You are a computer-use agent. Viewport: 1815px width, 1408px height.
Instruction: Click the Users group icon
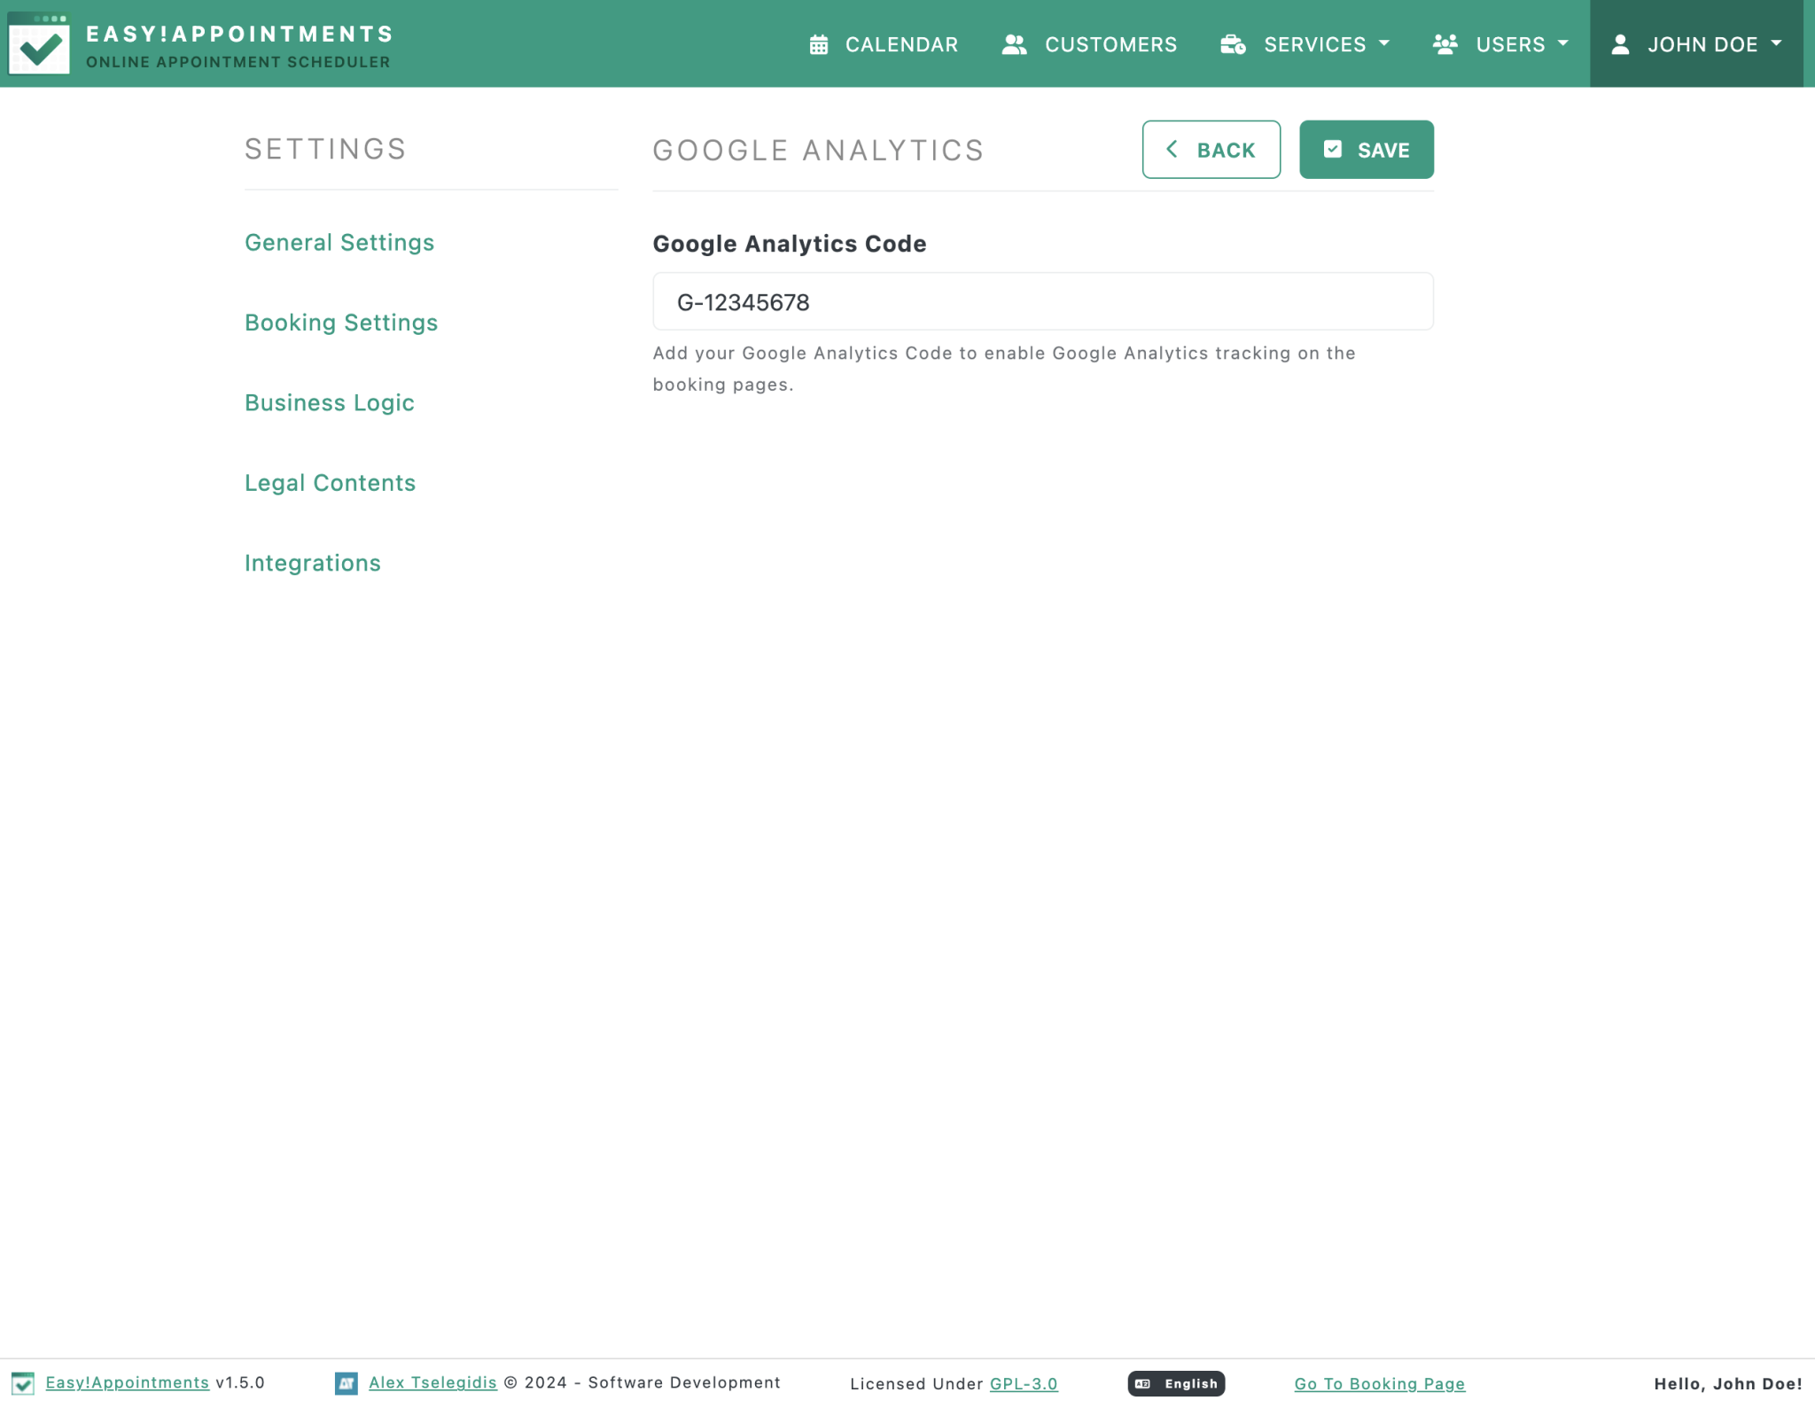point(1444,43)
